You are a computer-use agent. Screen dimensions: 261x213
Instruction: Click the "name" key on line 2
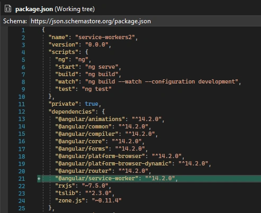(58, 37)
